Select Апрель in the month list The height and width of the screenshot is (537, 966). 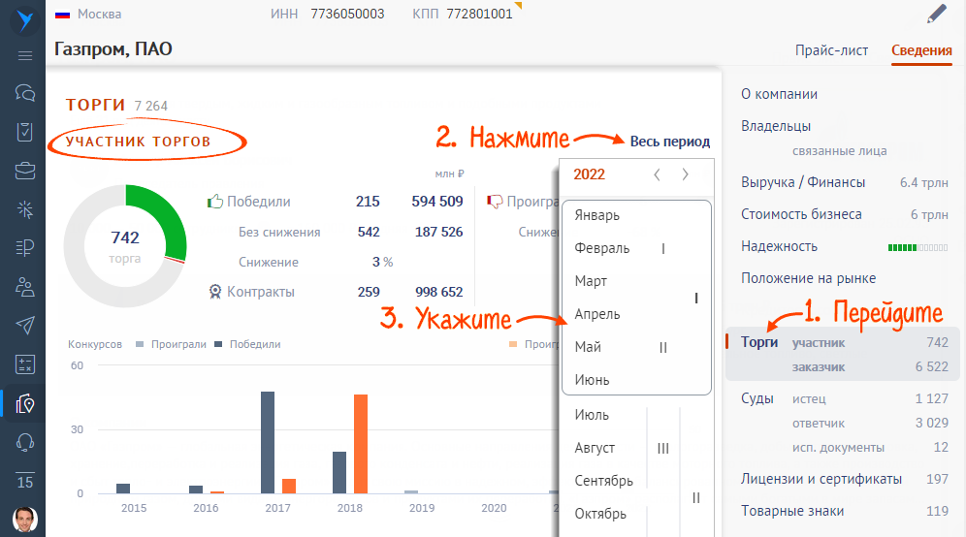[597, 314]
